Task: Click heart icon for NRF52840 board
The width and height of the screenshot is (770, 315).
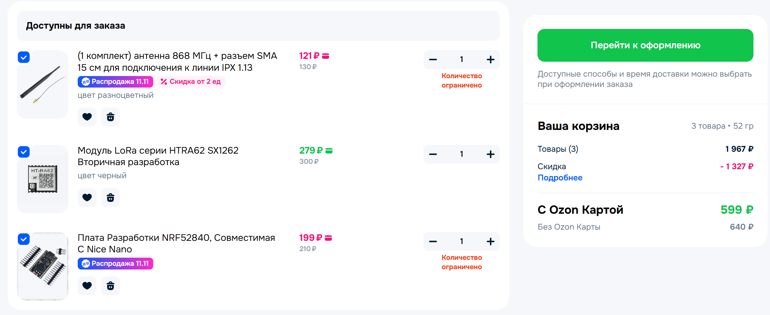Action: tap(87, 285)
